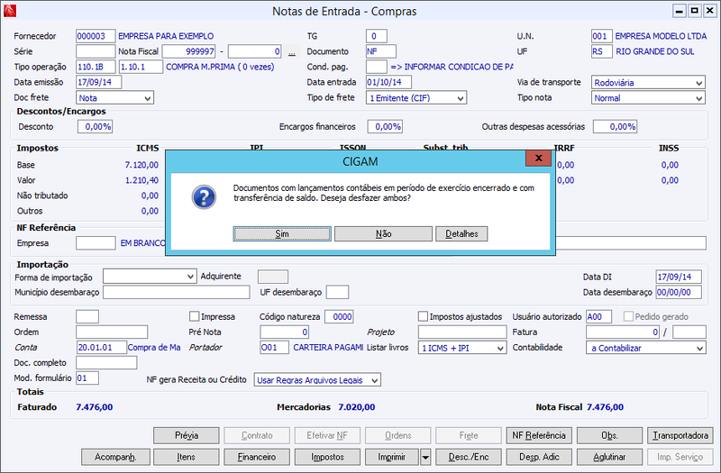Close the CIGAM dialog with red X
This screenshot has height=473, width=721.
point(538,159)
